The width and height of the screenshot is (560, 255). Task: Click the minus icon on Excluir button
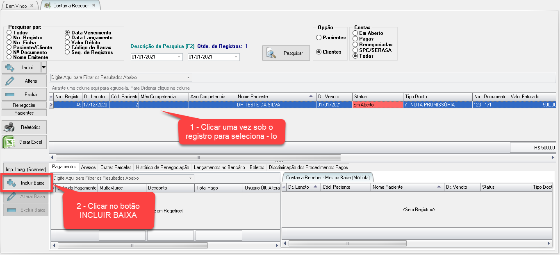(x=10, y=95)
